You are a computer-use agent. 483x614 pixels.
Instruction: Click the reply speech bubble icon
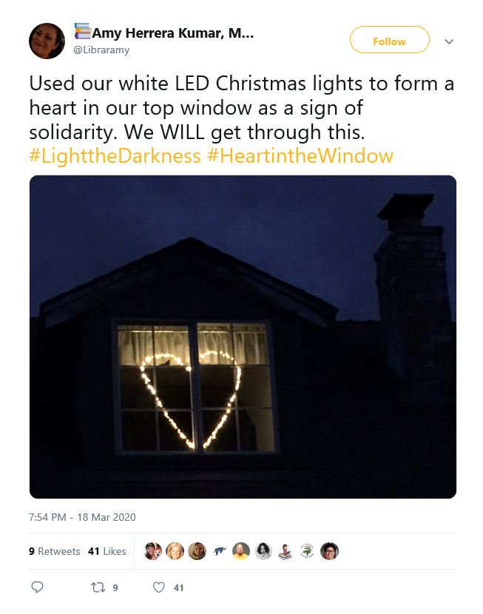(37, 587)
